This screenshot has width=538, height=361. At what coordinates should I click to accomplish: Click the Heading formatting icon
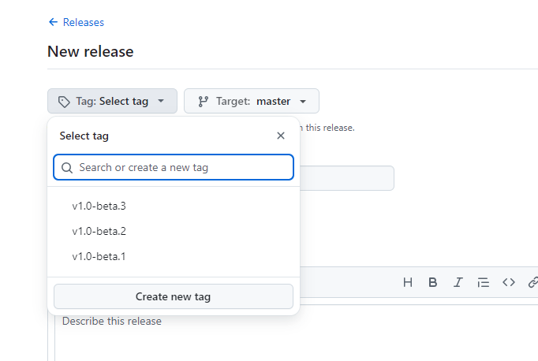tap(408, 282)
